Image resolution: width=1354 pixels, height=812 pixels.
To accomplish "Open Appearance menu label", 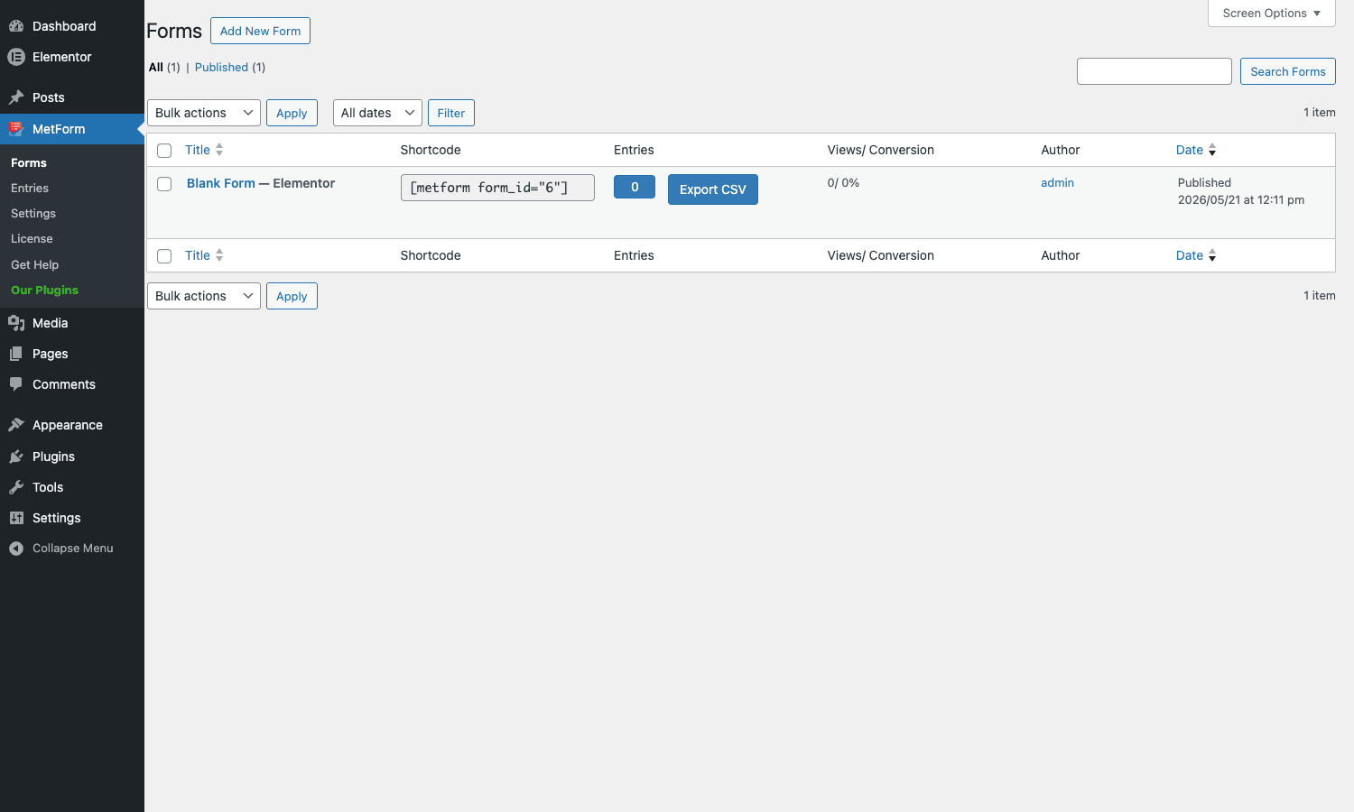I will click(x=68, y=425).
